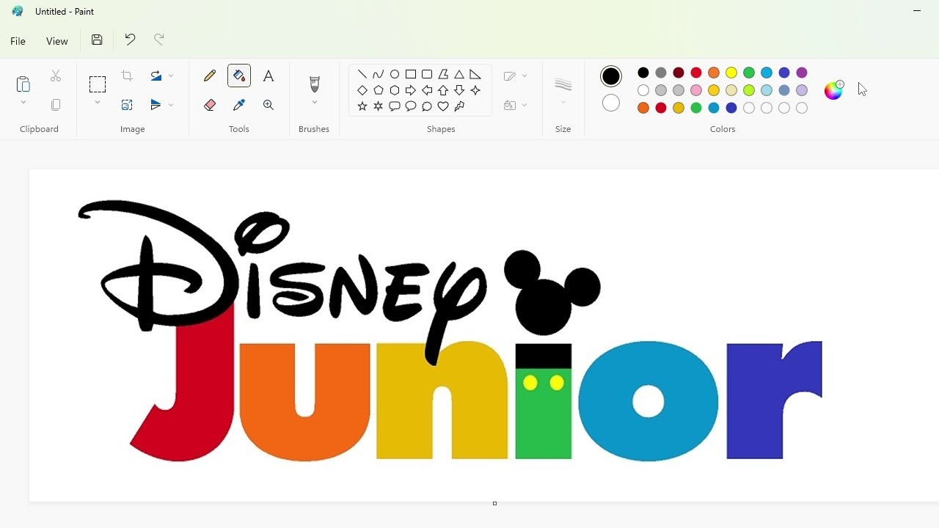939x528 pixels.
Task: Pick the Oval shape
Action: pos(395,74)
